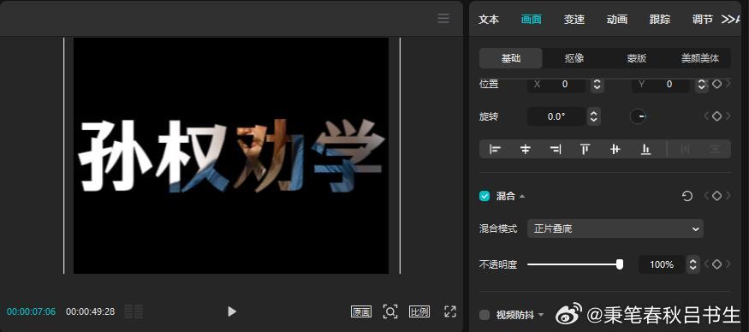The height and width of the screenshot is (332, 749).
Task: Click the opacity 100% value field
Action: pyautogui.click(x=662, y=264)
